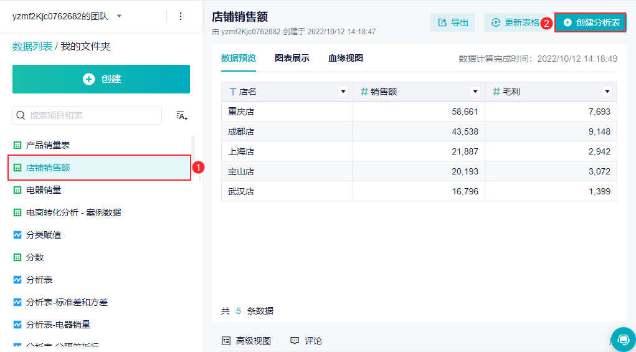
Task: Click the 搜索项目和表 search field
Action: 93,115
